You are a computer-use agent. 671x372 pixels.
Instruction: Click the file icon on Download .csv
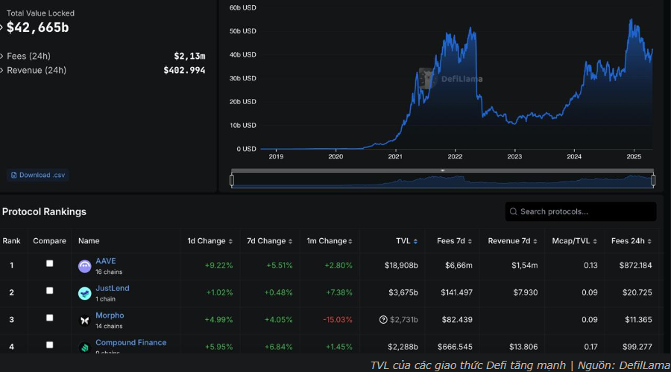(13, 175)
